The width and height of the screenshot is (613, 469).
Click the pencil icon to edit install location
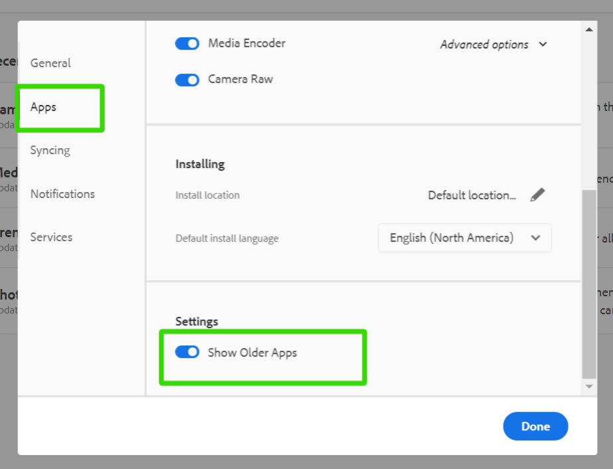(537, 195)
